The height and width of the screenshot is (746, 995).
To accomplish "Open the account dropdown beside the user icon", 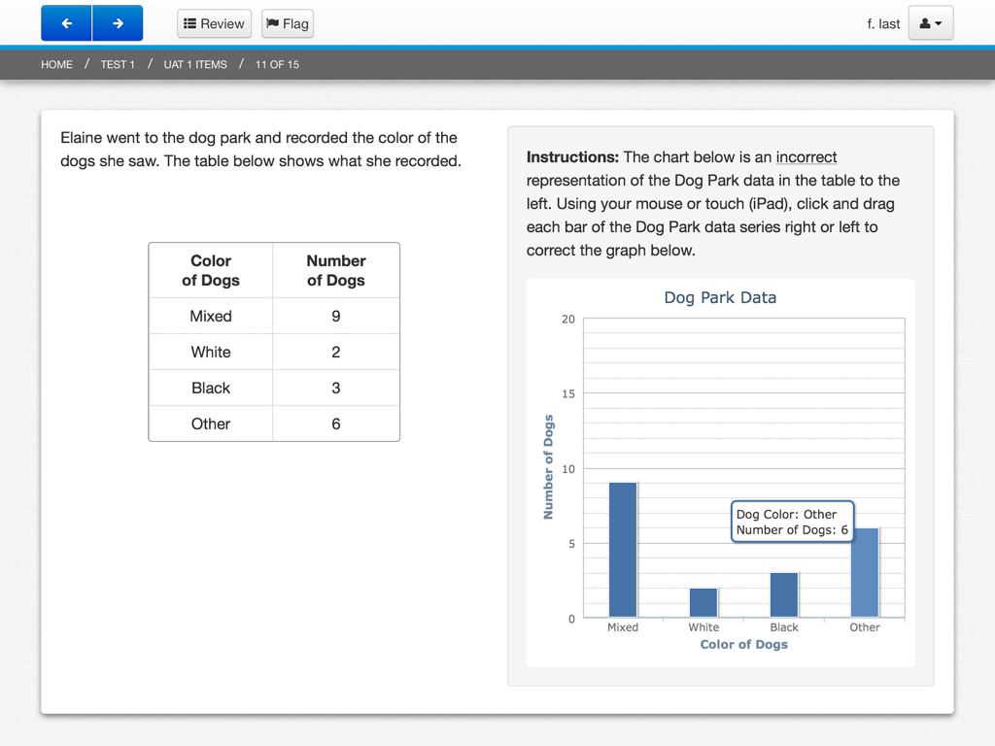I will (936, 23).
